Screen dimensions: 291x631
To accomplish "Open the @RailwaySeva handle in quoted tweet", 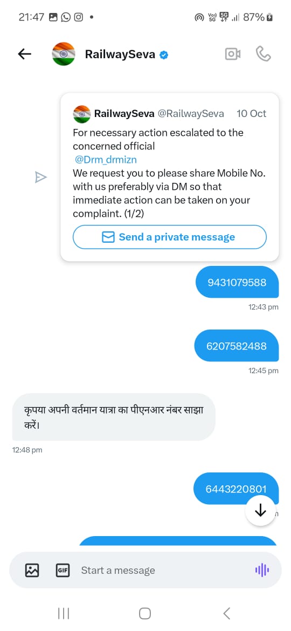I will tap(191, 113).
